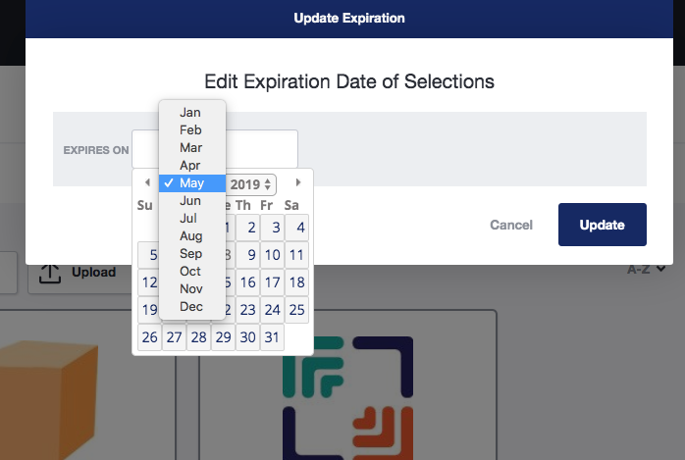Select day 31 in the calendar
This screenshot has width=685, height=460.
pyautogui.click(x=272, y=337)
